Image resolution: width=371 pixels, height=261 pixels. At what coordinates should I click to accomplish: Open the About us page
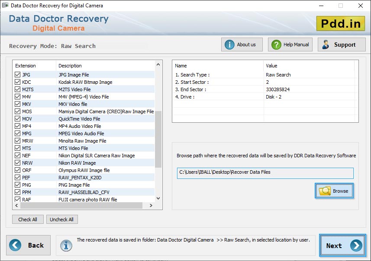click(x=242, y=45)
